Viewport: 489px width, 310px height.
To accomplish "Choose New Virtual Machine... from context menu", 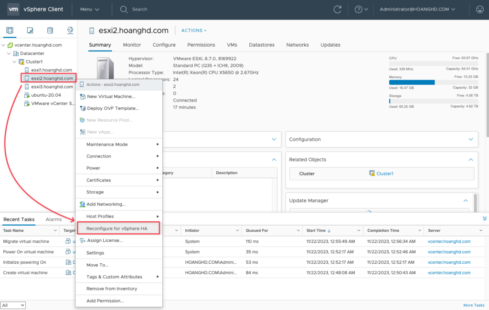I will click(119, 97).
